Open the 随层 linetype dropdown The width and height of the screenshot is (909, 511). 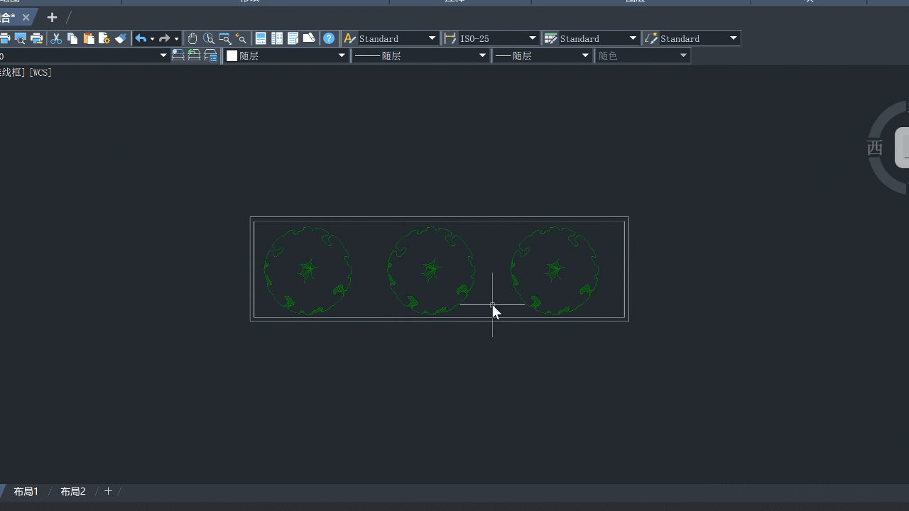[x=482, y=55]
